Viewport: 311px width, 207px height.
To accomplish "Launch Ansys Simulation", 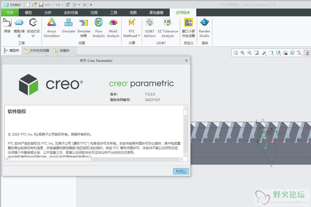I will pyautogui.click(x=51, y=27).
